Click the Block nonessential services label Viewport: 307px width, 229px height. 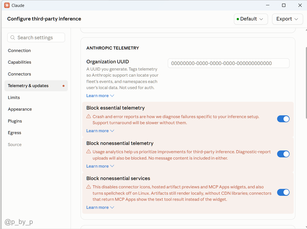[118, 178]
